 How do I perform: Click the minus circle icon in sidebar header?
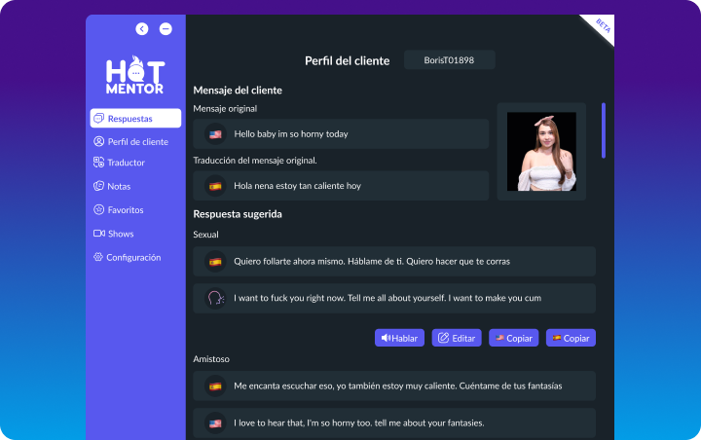pos(166,29)
